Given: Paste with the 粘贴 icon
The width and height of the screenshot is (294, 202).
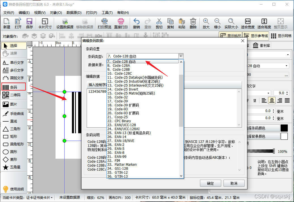Looking at the screenshot, I should pyautogui.click(x=182, y=23).
